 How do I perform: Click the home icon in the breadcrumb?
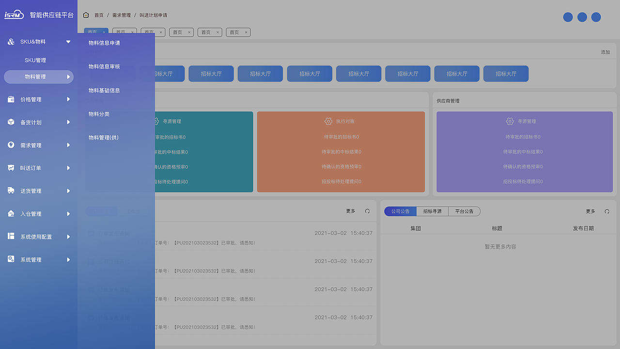click(86, 15)
